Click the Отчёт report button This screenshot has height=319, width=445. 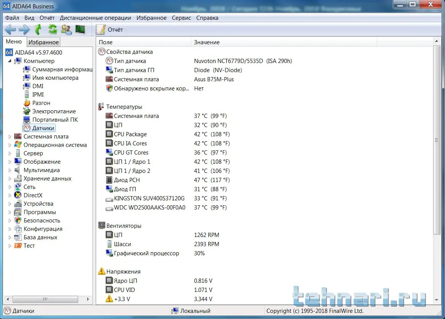(109, 29)
